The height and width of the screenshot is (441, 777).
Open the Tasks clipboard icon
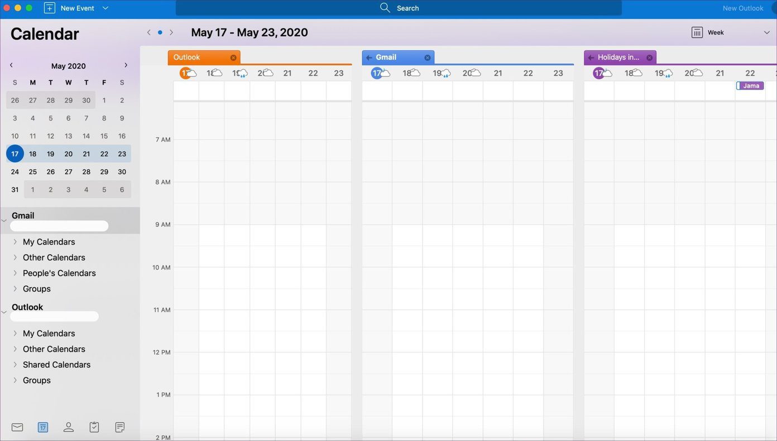[94, 427]
